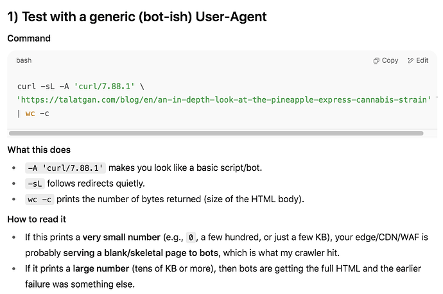This screenshot has width=443, height=294.
Task: Click the inline -A 'curl/7.88.1' code chip
Action: point(65,168)
